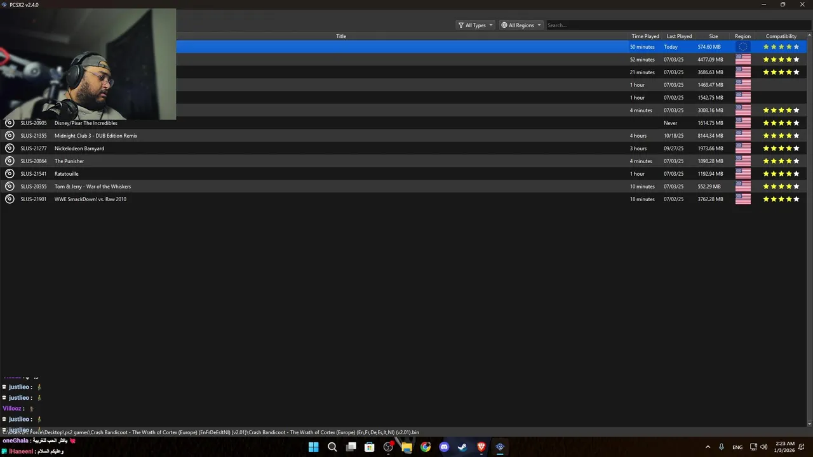Click disc icon for Nickelodeon Barnyard
The image size is (813, 457).
(10, 148)
